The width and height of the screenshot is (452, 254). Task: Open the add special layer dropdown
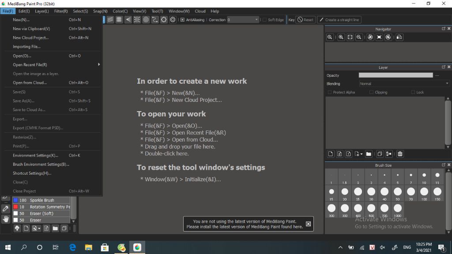[x=359, y=154]
